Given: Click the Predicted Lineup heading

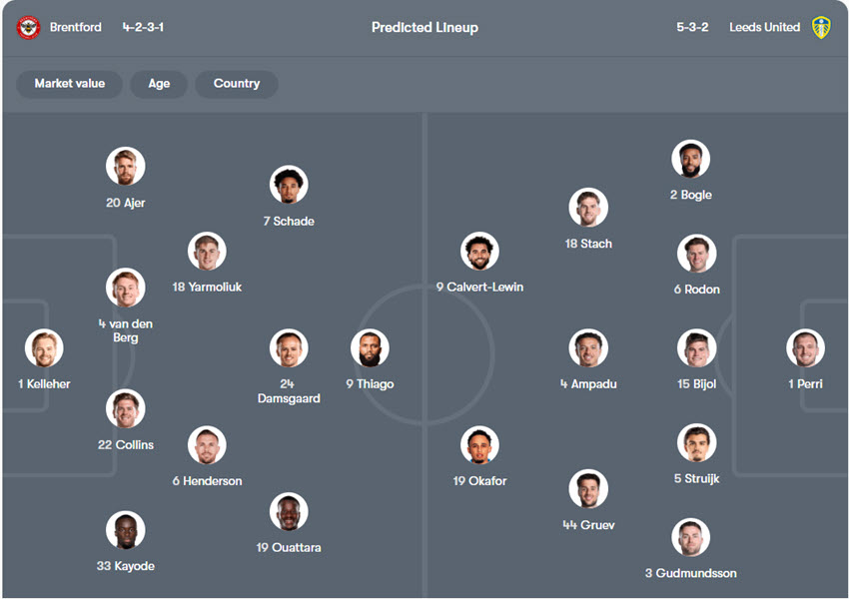Looking at the screenshot, I should (x=424, y=28).
